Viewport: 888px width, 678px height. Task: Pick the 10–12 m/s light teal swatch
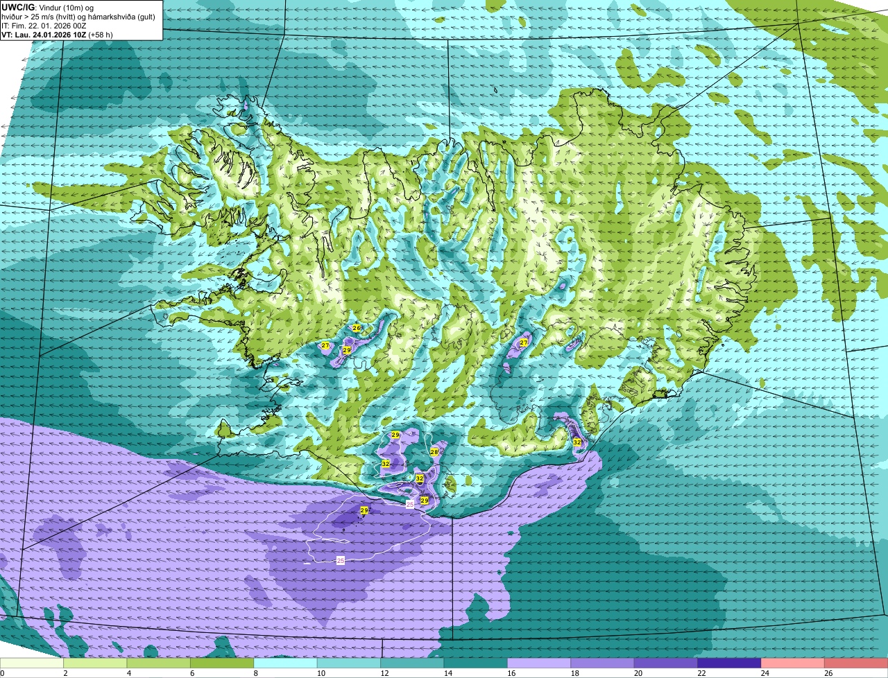tap(349, 663)
